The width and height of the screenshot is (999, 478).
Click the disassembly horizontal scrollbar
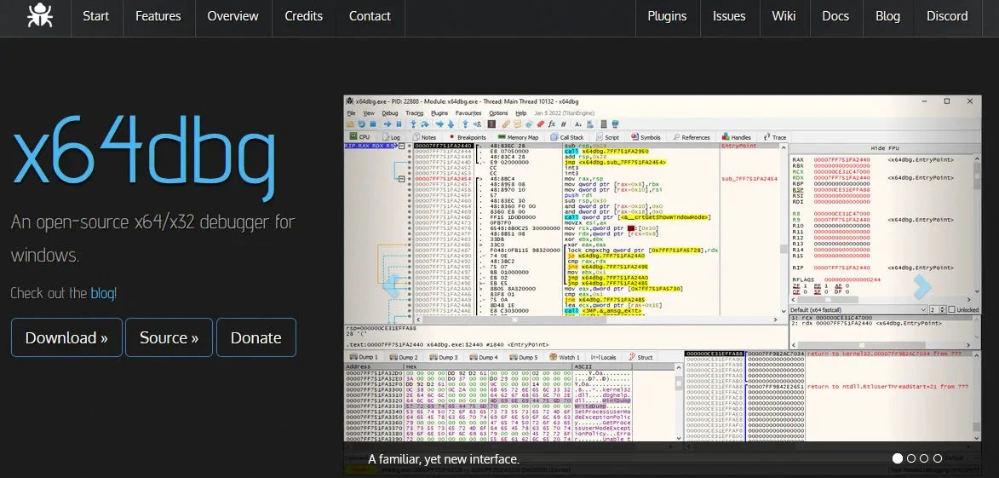coord(596,320)
